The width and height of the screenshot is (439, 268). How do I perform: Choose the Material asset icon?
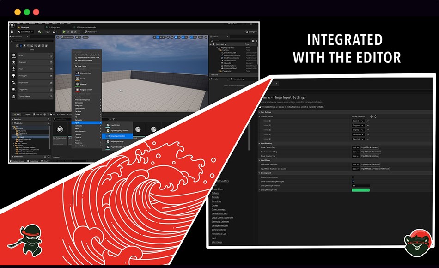tap(77, 84)
